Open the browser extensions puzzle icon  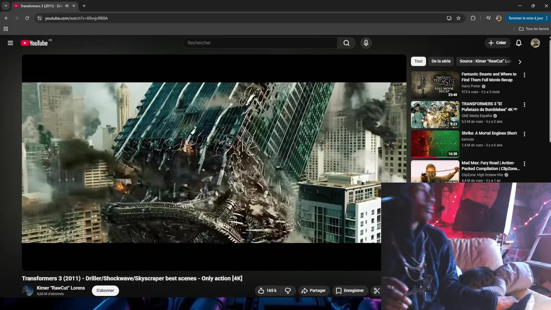(x=473, y=18)
